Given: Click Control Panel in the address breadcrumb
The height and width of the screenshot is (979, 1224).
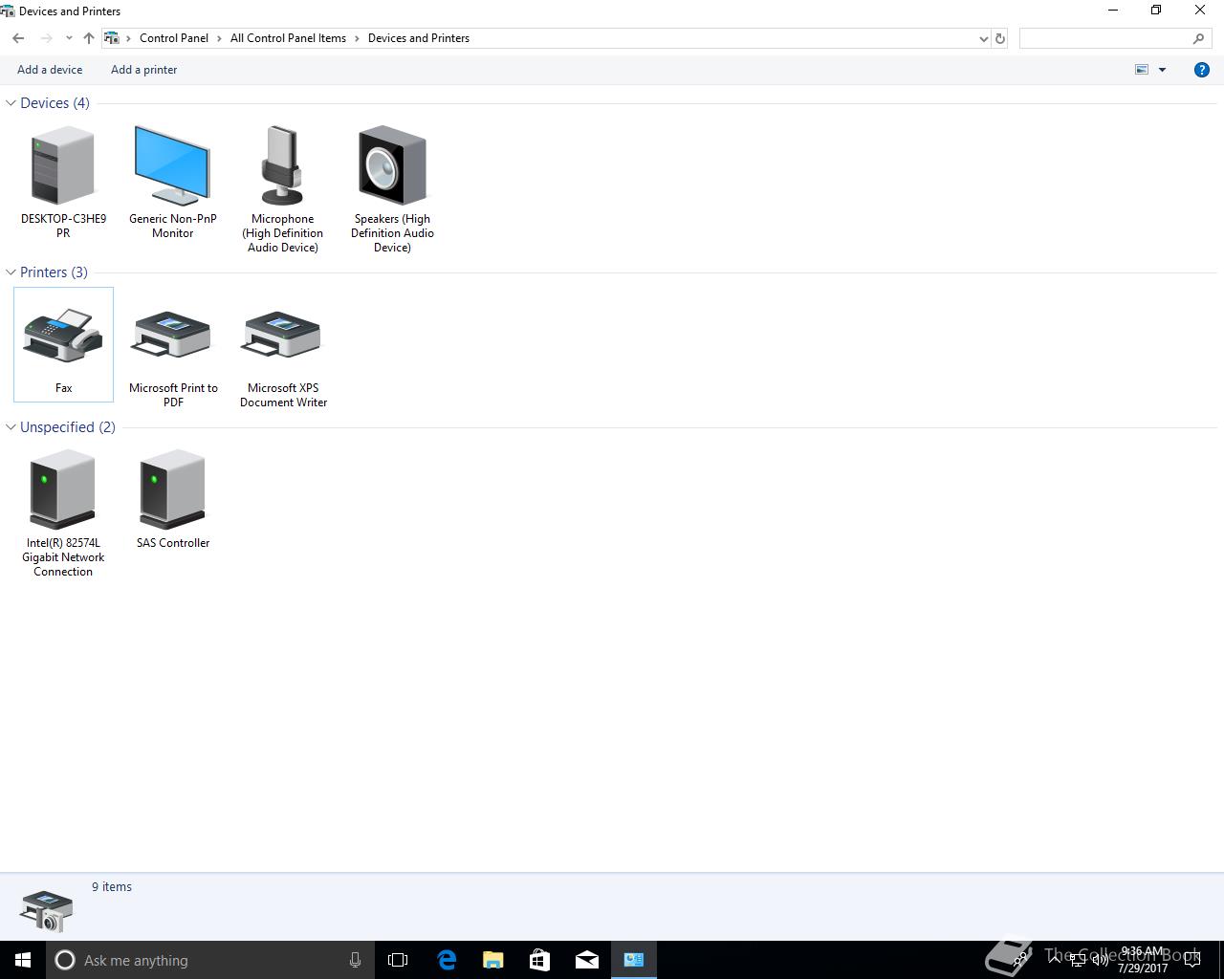Looking at the screenshot, I should tap(174, 38).
